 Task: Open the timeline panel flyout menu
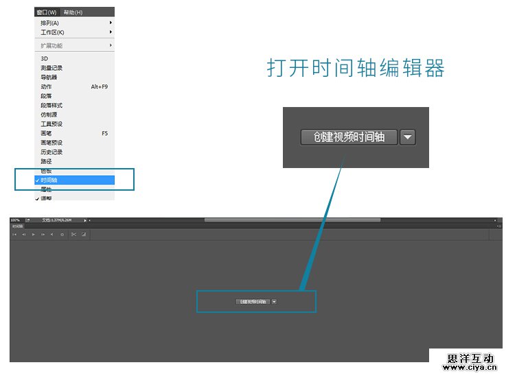coord(498,226)
